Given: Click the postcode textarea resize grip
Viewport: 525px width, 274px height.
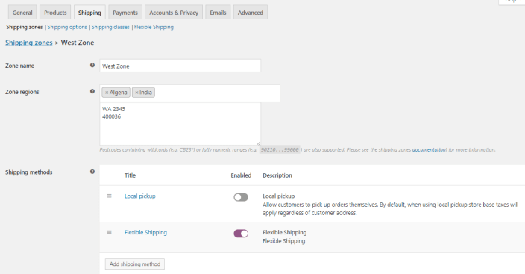Looking at the screenshot, I should [258, 143].
